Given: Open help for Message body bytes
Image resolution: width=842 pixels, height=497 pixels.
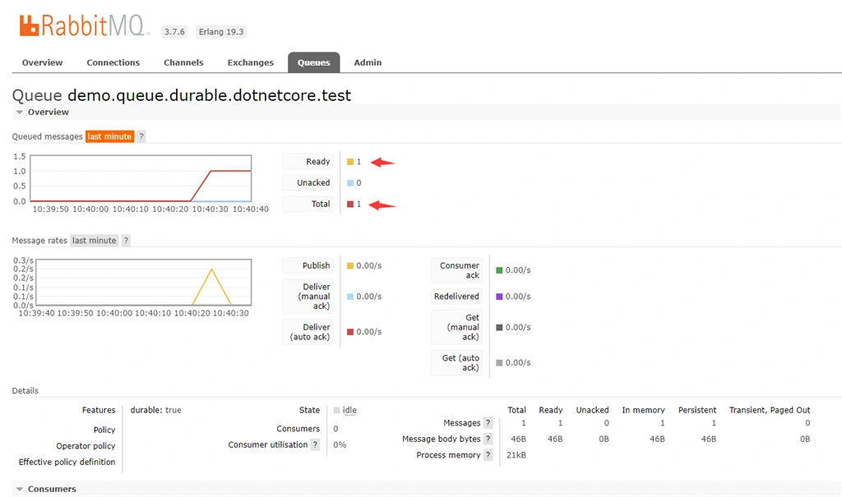Looking at the screenshot, I should [488, 439].
